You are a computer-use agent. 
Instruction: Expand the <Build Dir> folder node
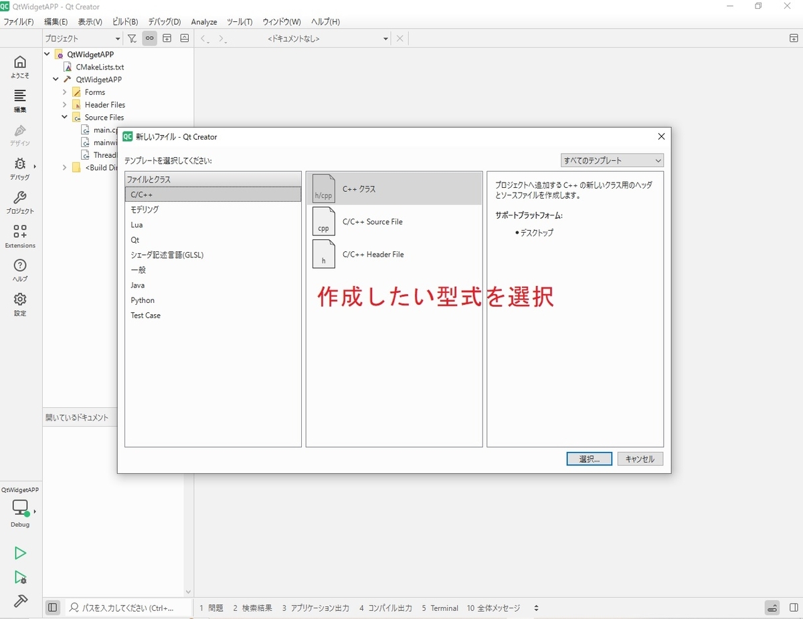click(x=65, y=168)
